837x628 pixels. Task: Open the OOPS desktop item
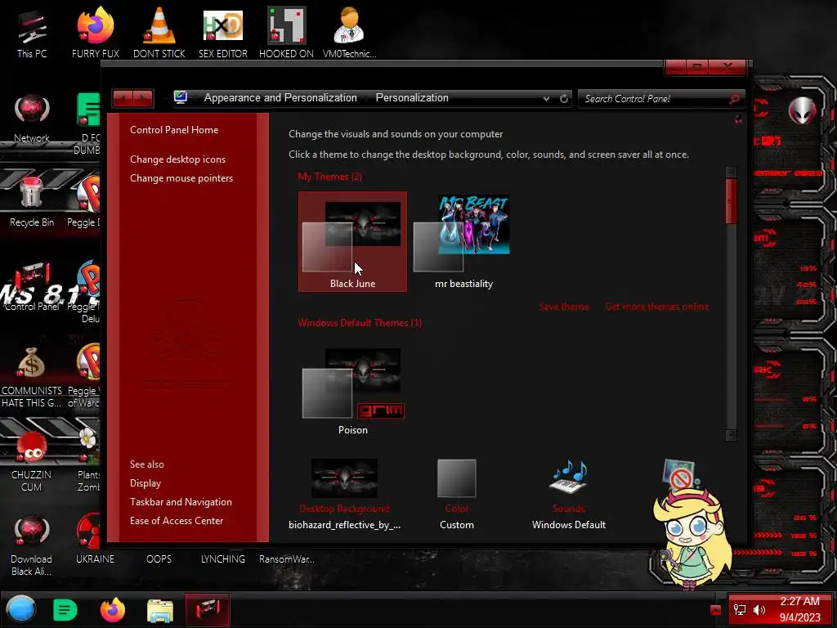159,558
